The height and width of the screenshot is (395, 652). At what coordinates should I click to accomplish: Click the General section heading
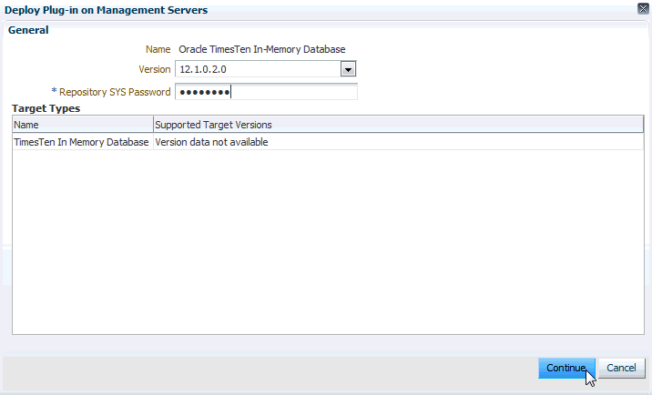[28, 30]
